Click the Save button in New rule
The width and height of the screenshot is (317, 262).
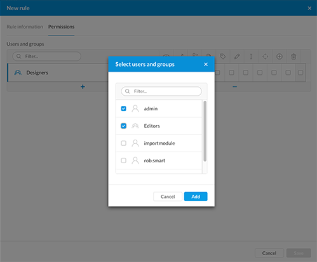point(299,253)
